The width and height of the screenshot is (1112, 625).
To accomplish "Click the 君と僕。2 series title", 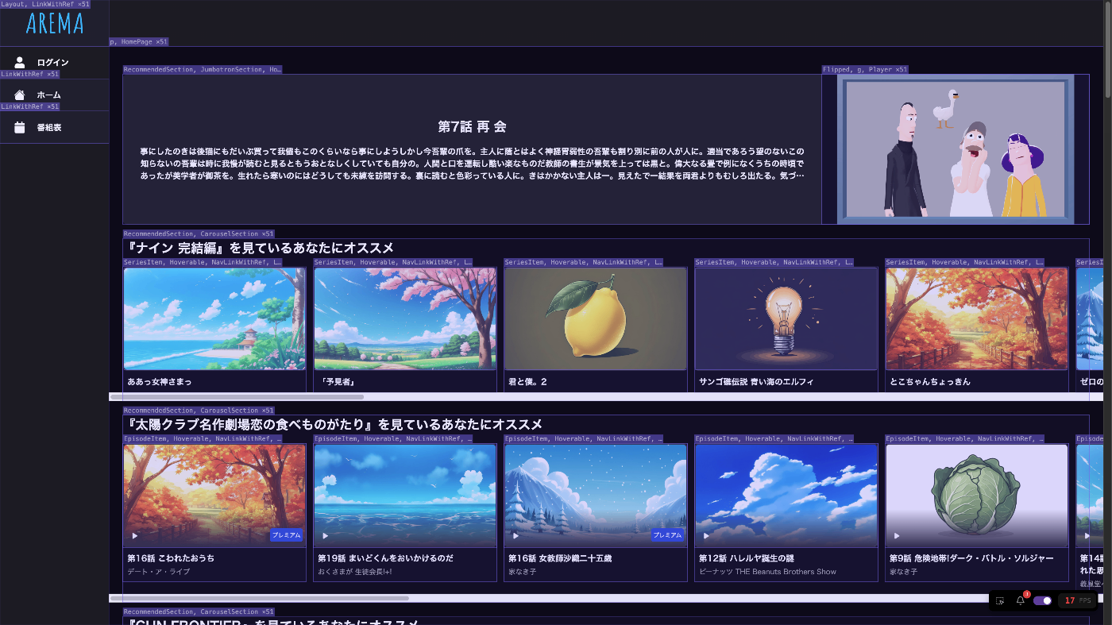I will (x=527, y=382).
